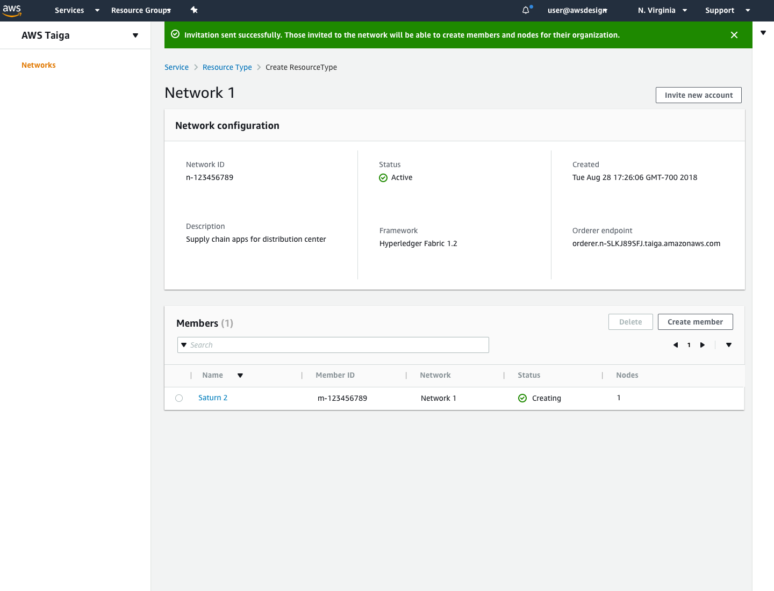Open the user@awsdesign account menu
The image size is (774, 591).
pos(577,10)
